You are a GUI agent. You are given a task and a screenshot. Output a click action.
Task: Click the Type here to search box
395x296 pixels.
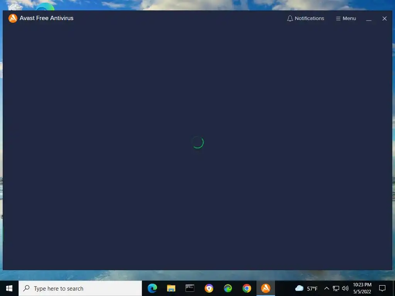click(x=80, y=288)
